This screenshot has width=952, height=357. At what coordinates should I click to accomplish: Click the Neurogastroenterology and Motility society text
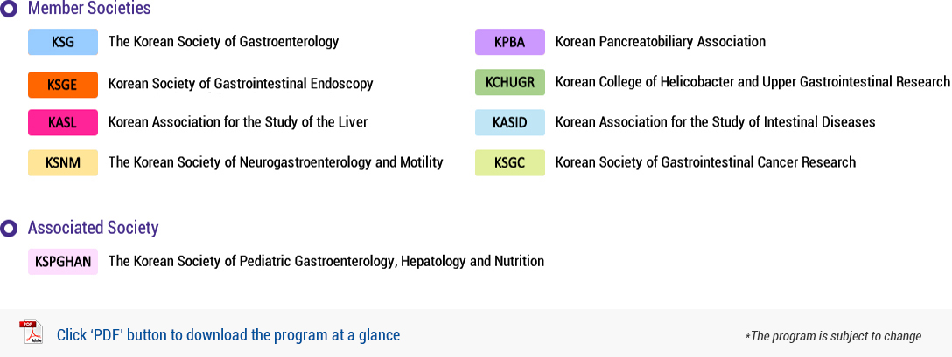coord(276,161)
